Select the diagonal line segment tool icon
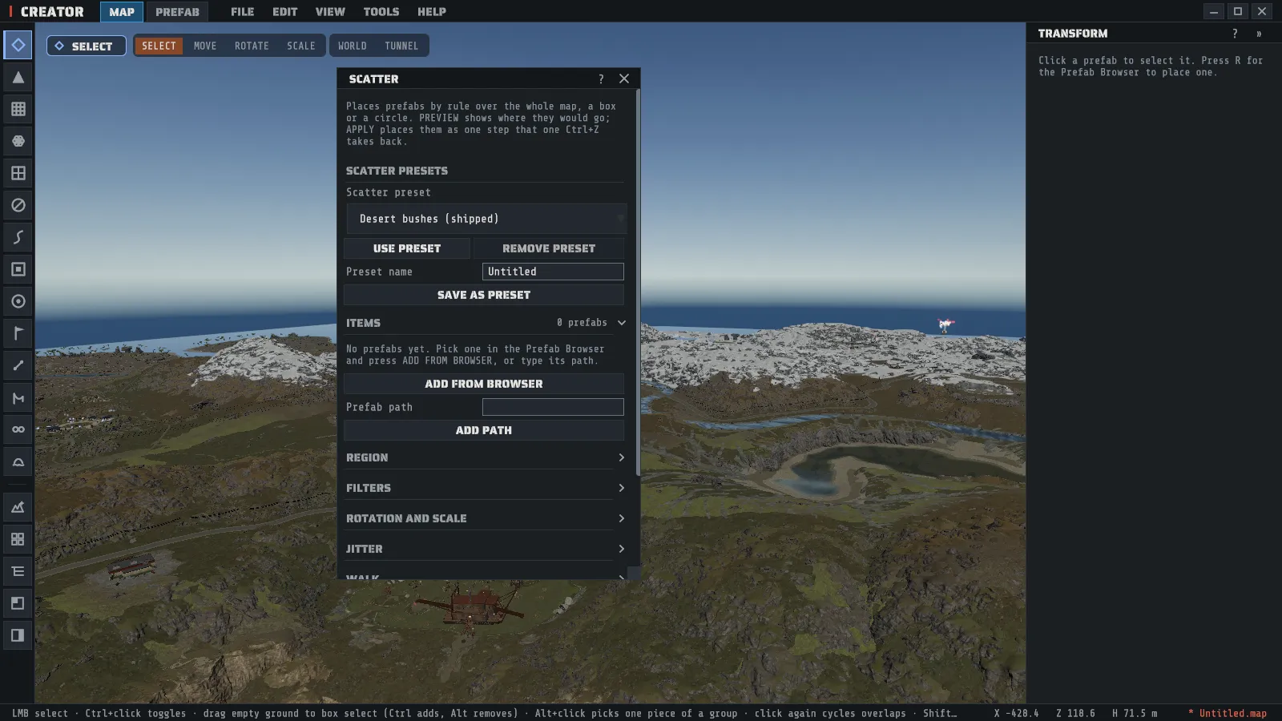 point(18,365)
